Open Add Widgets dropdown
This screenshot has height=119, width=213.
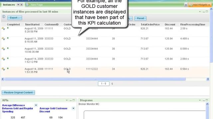[200, 5]
